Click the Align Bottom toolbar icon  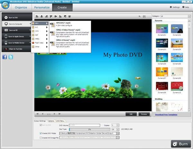(x=60, y=16)
